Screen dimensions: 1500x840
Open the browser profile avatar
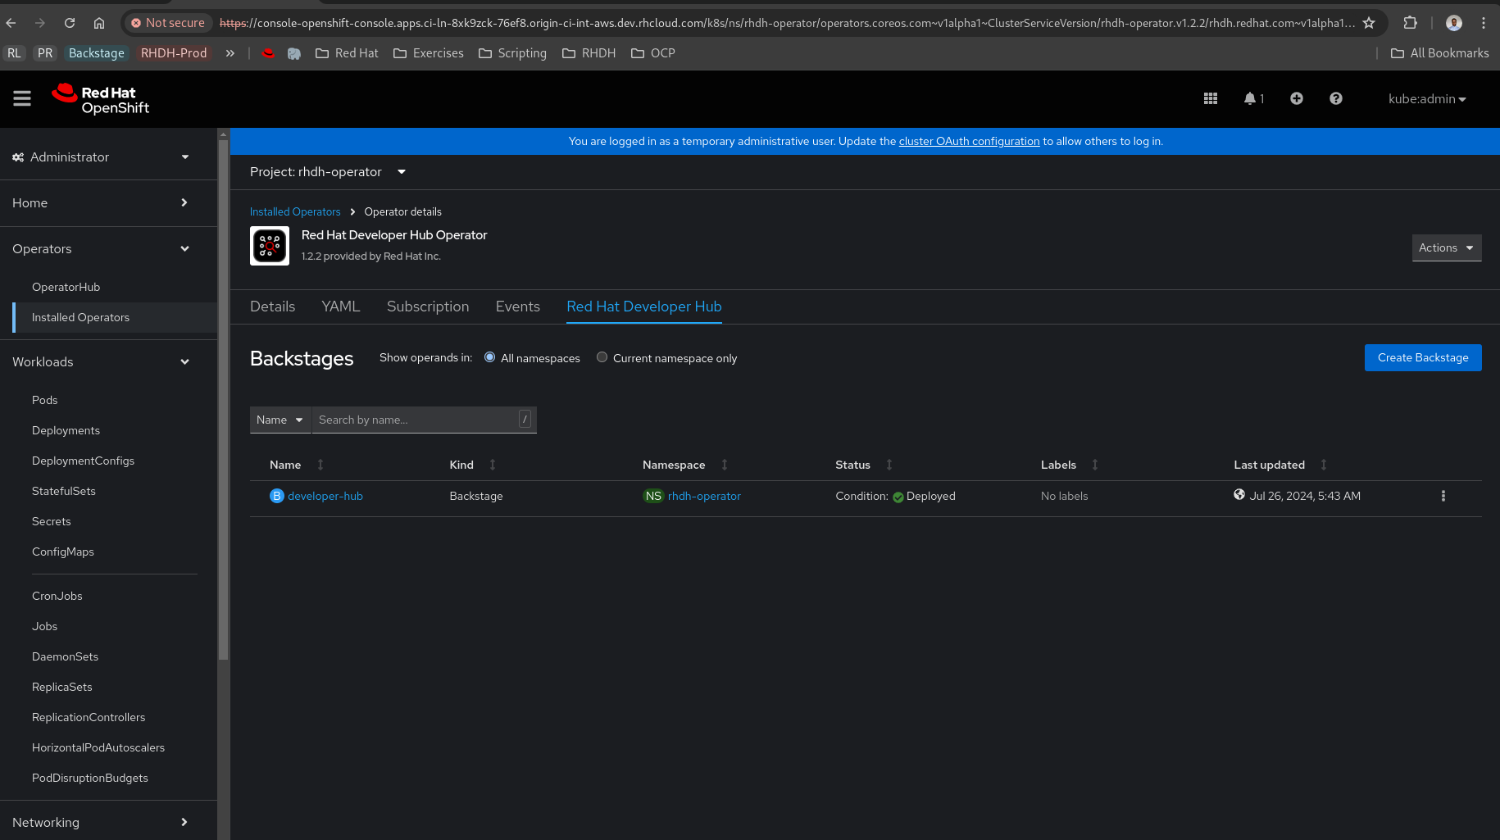(x=1454, y=23)
